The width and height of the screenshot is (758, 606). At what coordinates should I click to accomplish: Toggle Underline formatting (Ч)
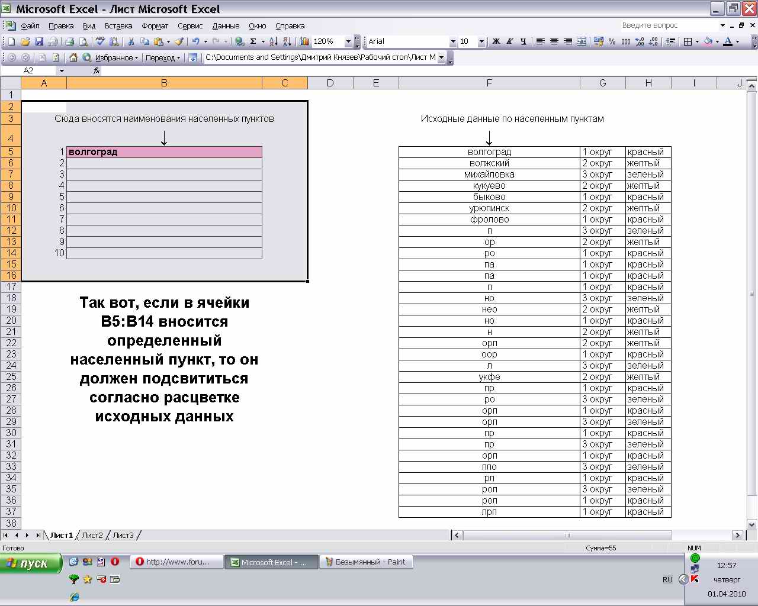tap(523, 41)
